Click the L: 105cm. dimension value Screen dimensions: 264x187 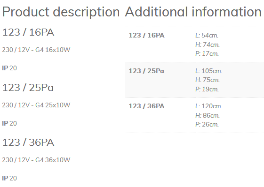[x=208, y=71]
